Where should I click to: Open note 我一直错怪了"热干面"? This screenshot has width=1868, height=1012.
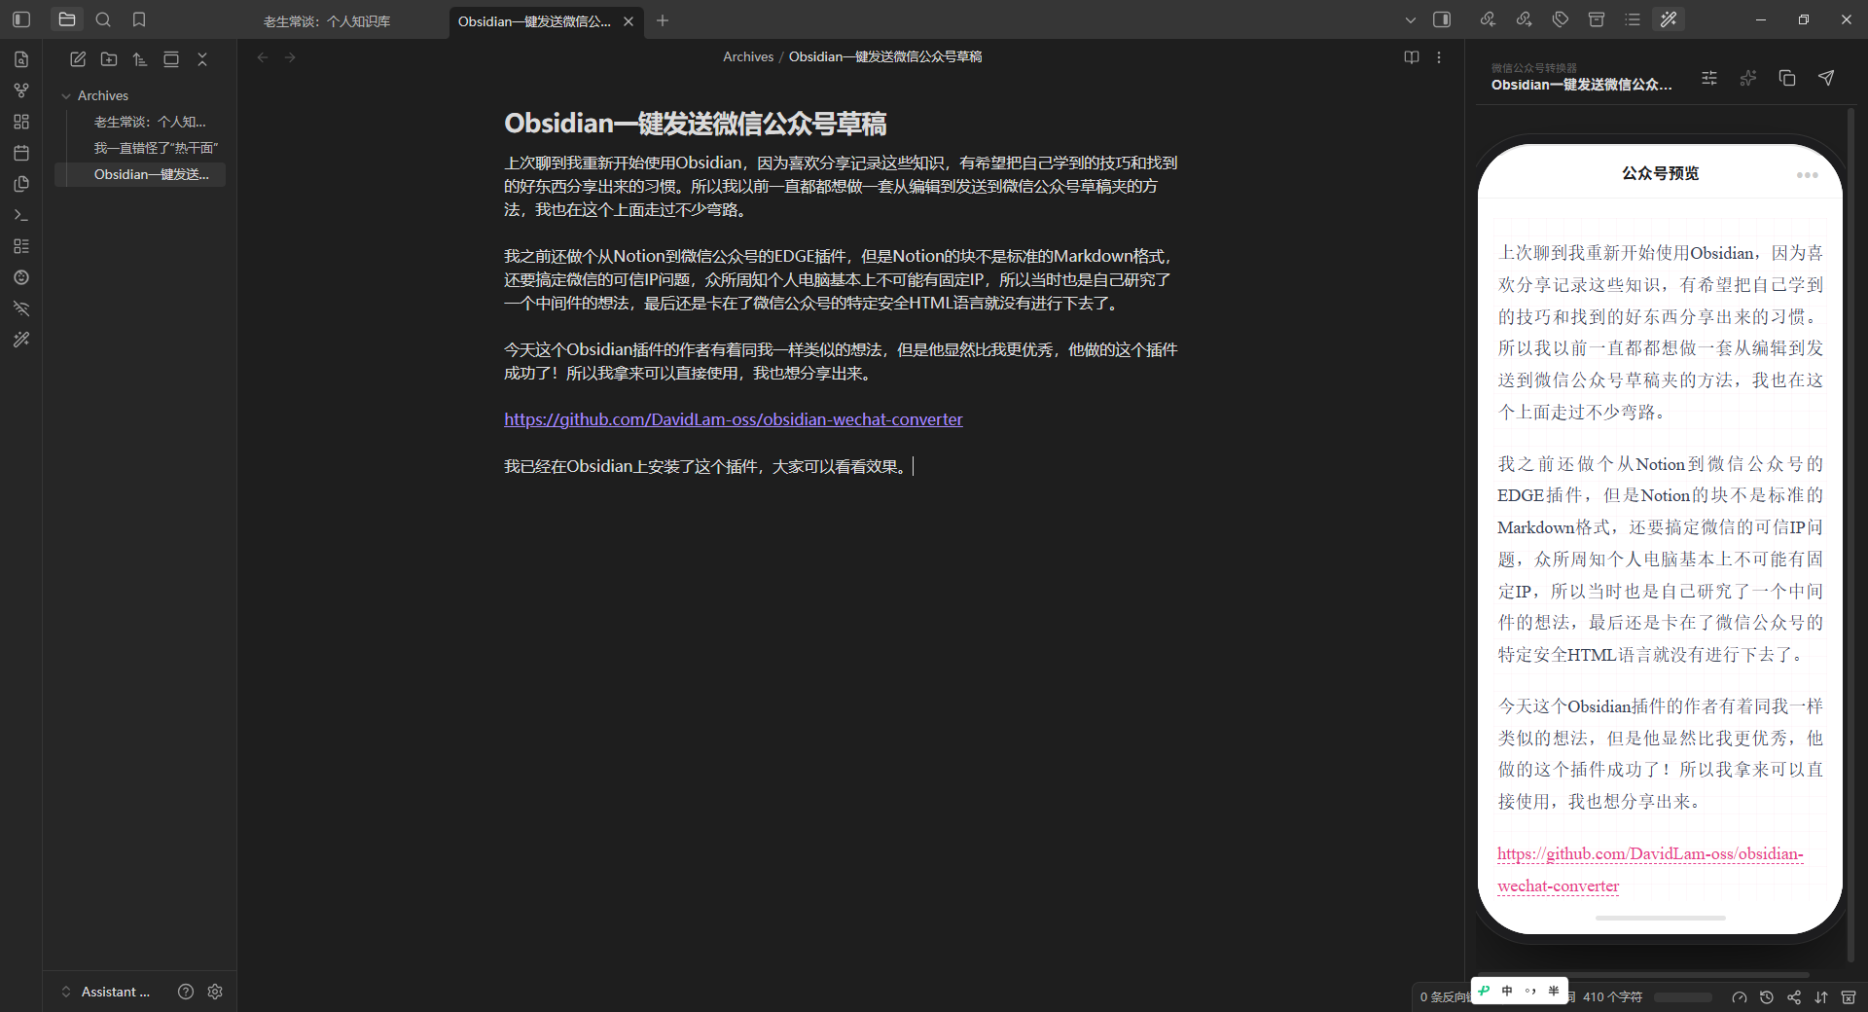point(156,148)
